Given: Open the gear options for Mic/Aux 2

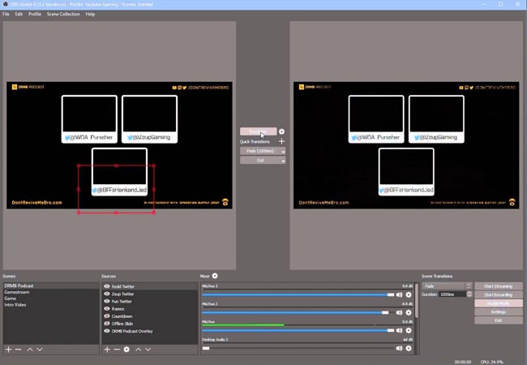Looking at the screenshot, I should [x=409, y=312].
